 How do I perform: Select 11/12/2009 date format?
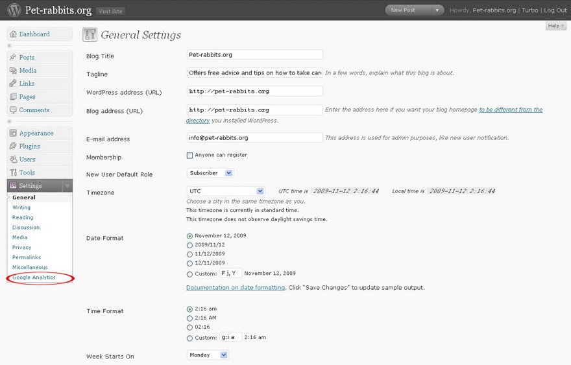189,254
